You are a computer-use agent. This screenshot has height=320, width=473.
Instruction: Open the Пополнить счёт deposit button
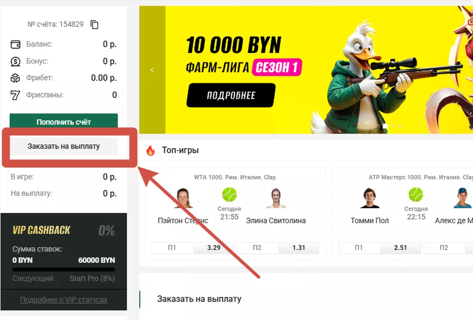[64, 121]
